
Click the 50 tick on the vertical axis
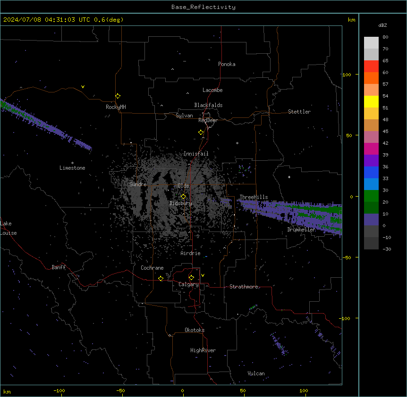349,135
